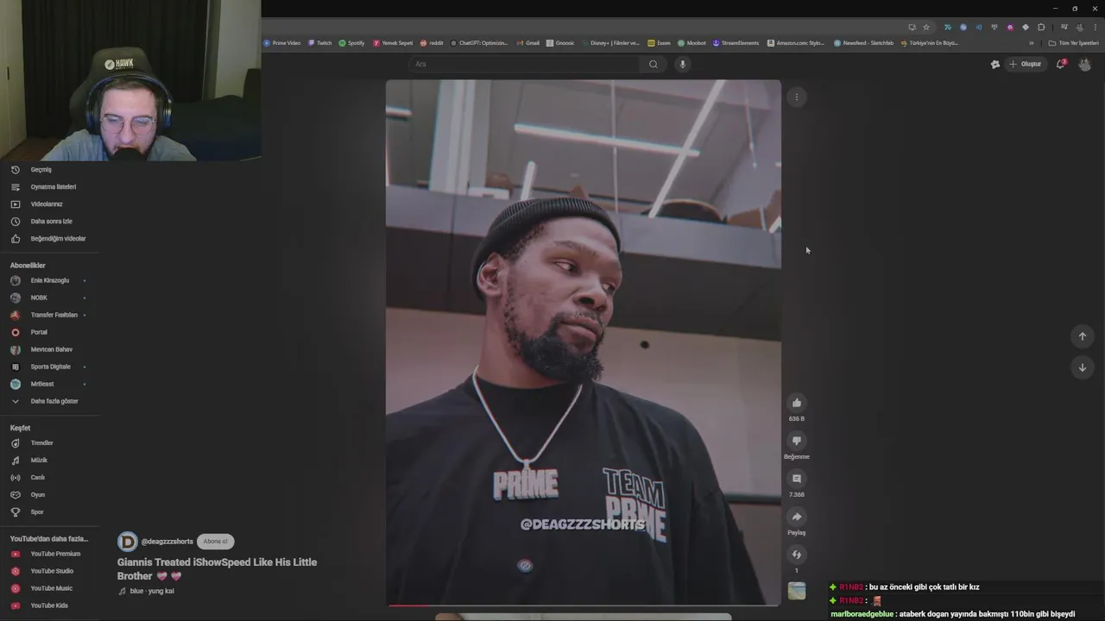
Task: Open the Spotify bookmark
Action: [352, 43]
